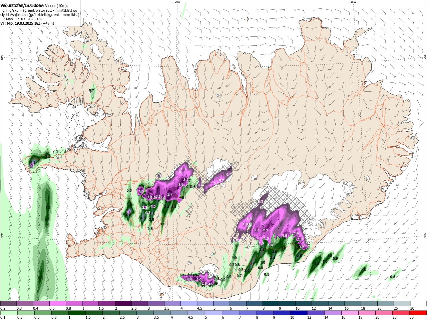Image resolution: width=427 pixels, height=320 pixels.
Task: Select the bright pink snow swatch at 0.5
Action: tap(57, 303)
